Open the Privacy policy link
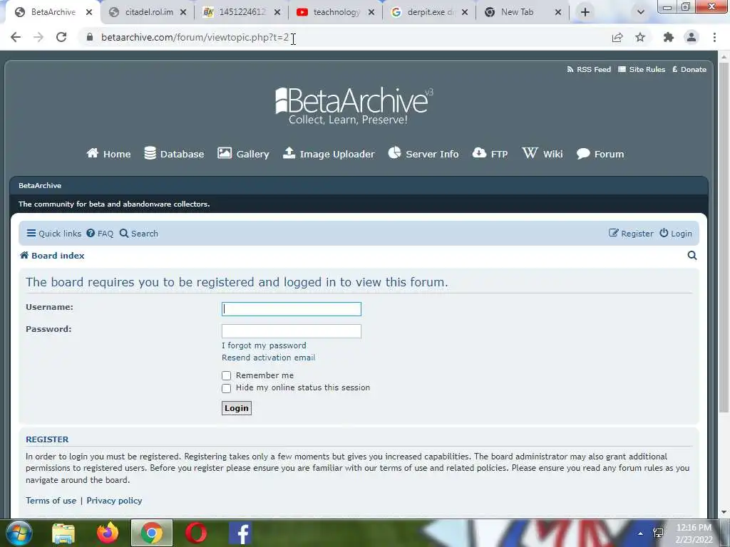This screenshot has height=547, width=730. pos(114,501)
